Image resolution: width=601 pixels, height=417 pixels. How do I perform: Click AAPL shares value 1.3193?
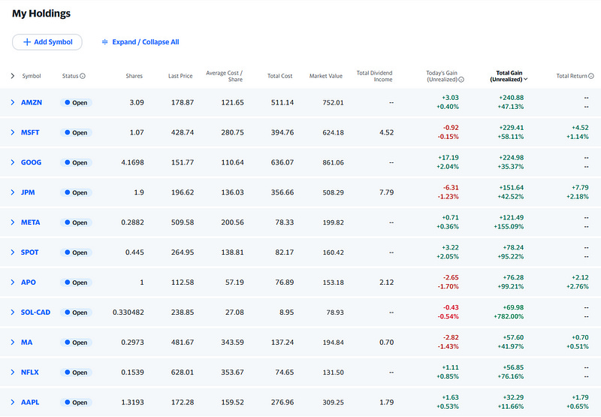[x=133, y=402]
